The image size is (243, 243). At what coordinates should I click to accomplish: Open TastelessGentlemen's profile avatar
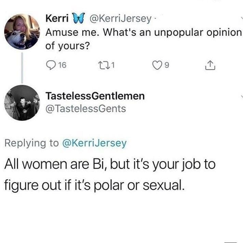coord(22,102)
